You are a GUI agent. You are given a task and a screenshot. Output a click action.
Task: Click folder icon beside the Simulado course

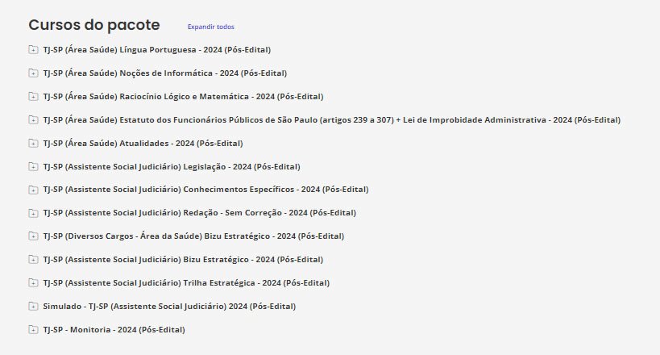tap(33, 307)
